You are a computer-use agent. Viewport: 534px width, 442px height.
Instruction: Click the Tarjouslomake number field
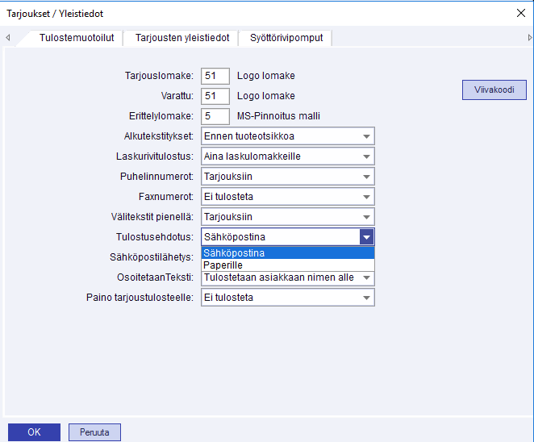click(x=215, y=76)
